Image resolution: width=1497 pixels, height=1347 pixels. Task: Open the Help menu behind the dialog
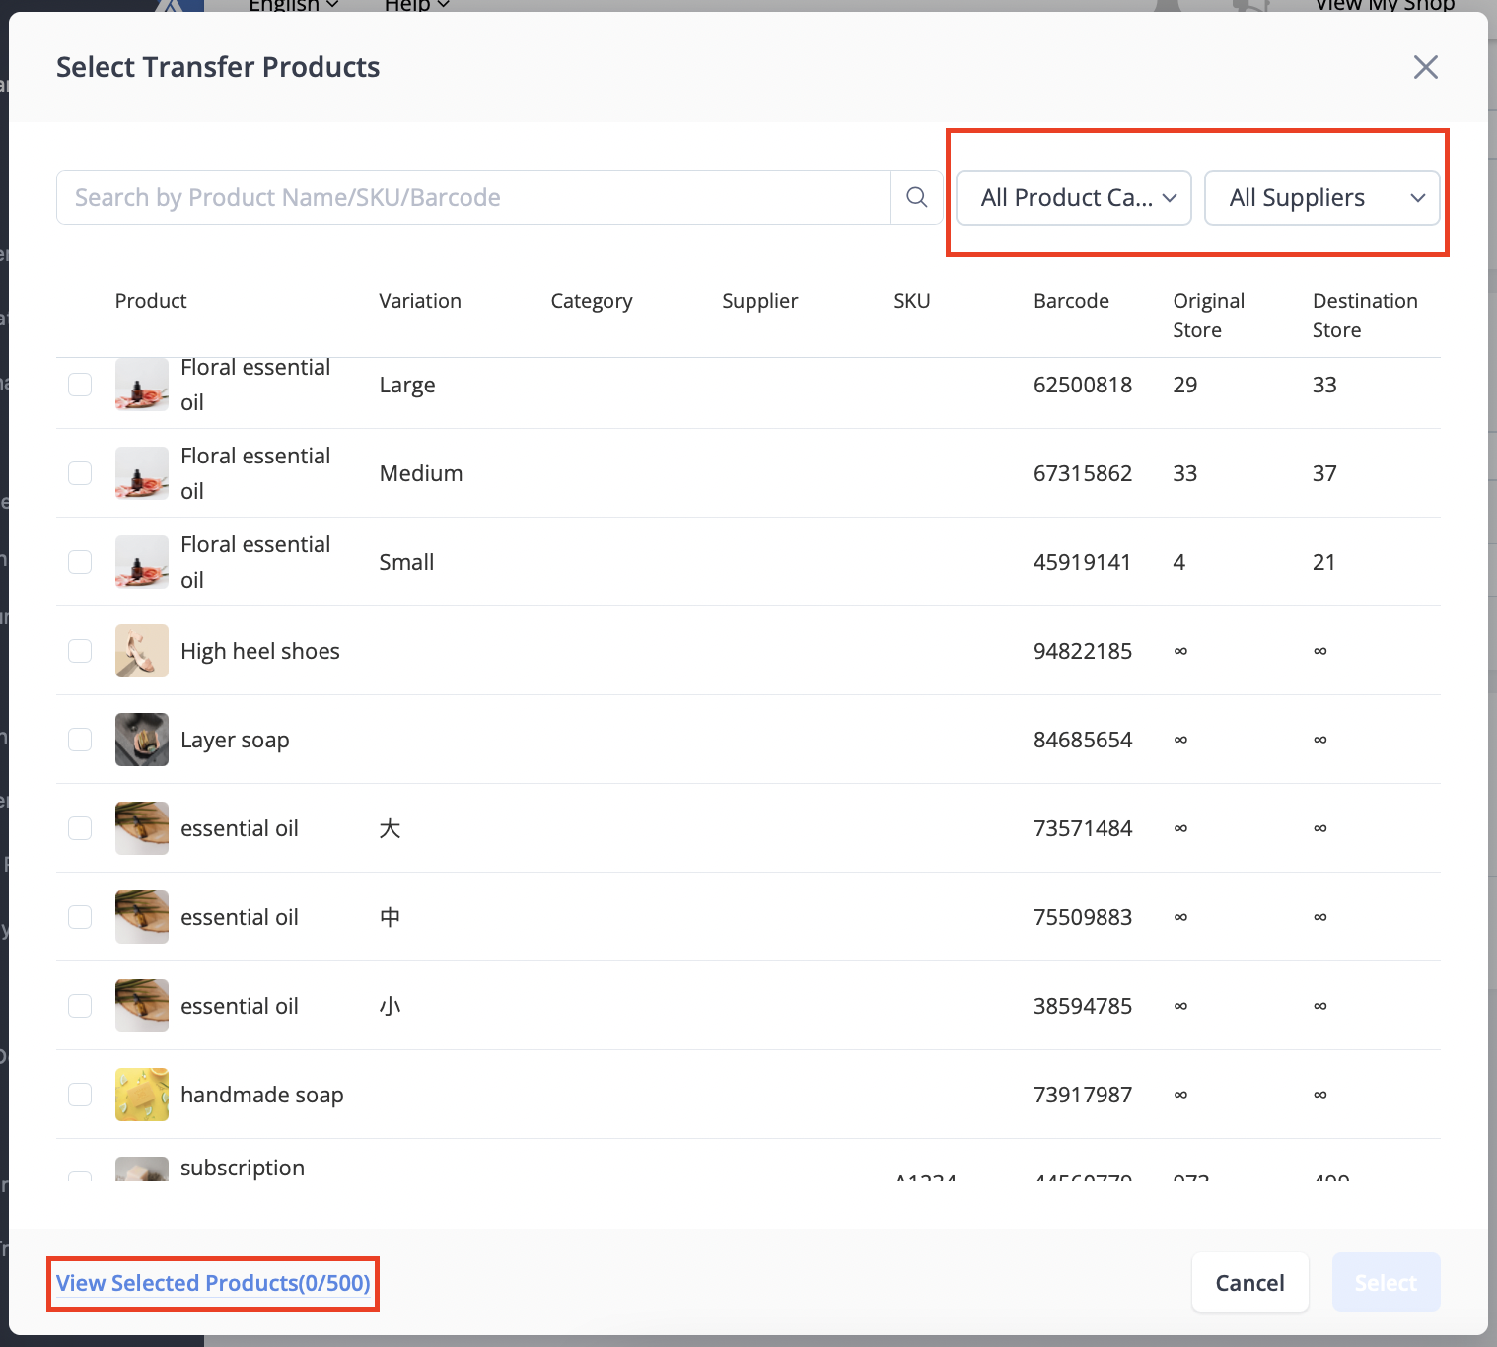[416, 5]
